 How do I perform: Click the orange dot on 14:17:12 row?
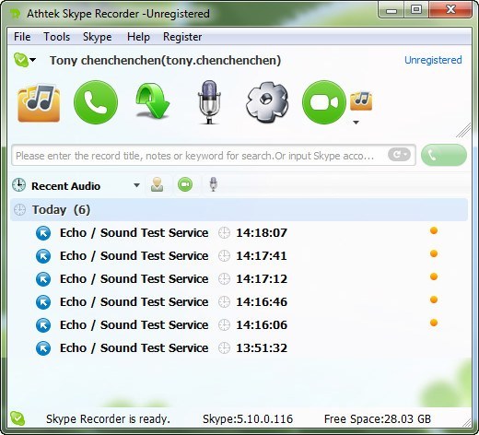(x=434, y=276)
